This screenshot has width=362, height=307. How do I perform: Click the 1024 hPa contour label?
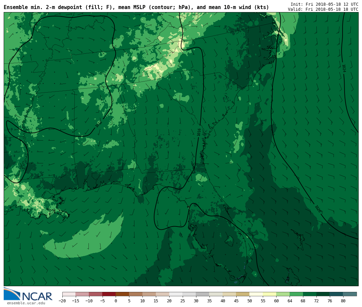(x=344, y=68)
